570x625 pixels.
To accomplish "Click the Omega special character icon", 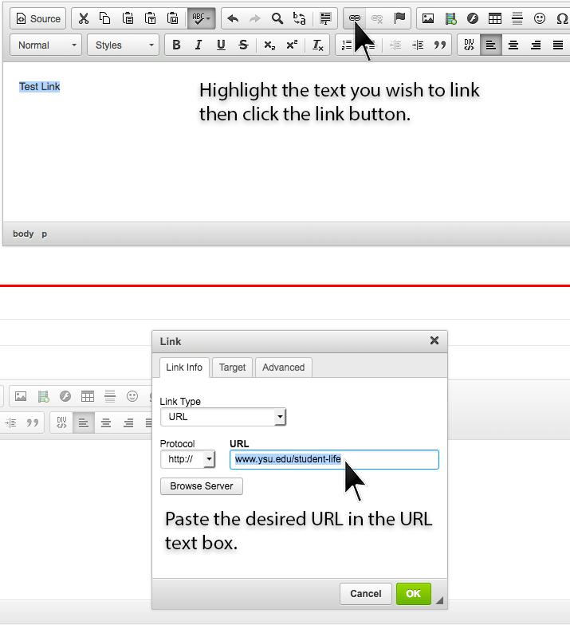I will pos(561,18).
